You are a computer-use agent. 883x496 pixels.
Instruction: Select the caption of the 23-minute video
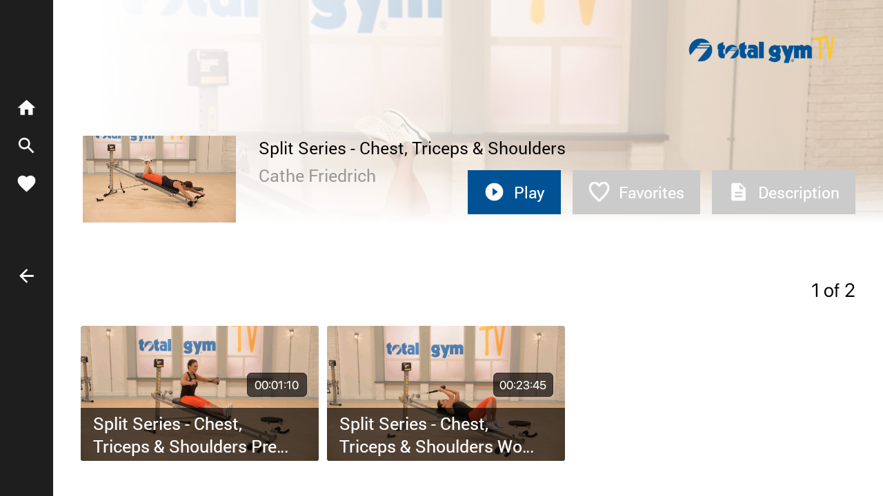[437, 435]
